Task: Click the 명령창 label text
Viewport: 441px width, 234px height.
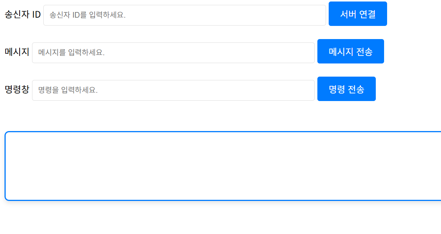Action: (x=17, y=89)
